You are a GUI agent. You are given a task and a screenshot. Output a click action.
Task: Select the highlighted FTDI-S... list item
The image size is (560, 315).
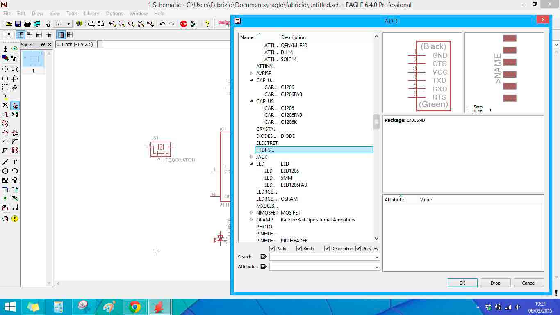tap(314, 150)
